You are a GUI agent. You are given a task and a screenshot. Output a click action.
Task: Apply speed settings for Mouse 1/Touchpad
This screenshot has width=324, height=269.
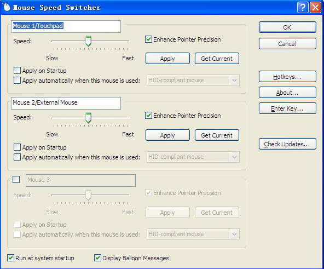click(x=167, y=59)
